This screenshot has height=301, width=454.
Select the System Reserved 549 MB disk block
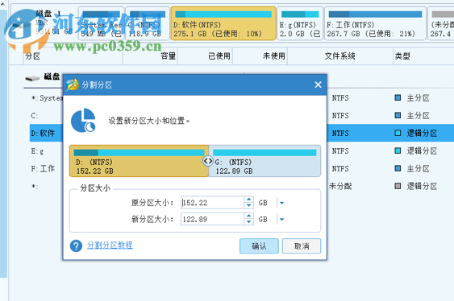point(101,23)
